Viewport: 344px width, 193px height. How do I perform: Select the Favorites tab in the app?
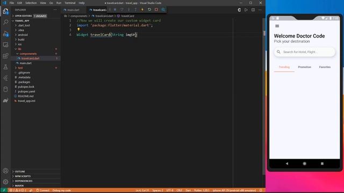(x=325, y=67)
